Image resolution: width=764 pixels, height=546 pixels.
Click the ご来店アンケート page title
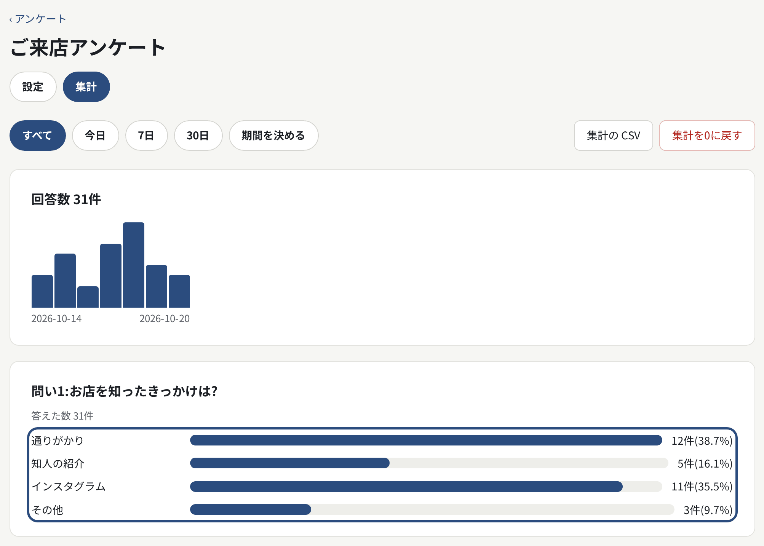click(88, 48)
